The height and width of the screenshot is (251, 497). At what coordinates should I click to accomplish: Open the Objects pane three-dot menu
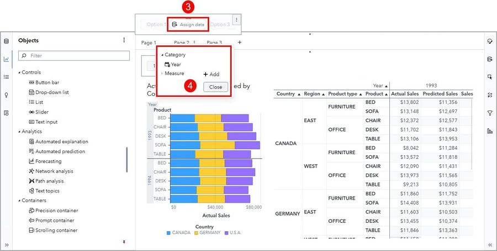pos(124,40)
